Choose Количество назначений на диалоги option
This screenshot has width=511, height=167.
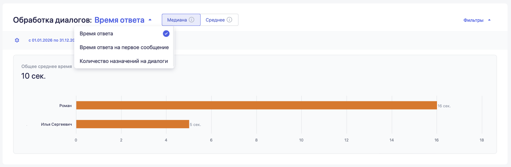[124, 61]
